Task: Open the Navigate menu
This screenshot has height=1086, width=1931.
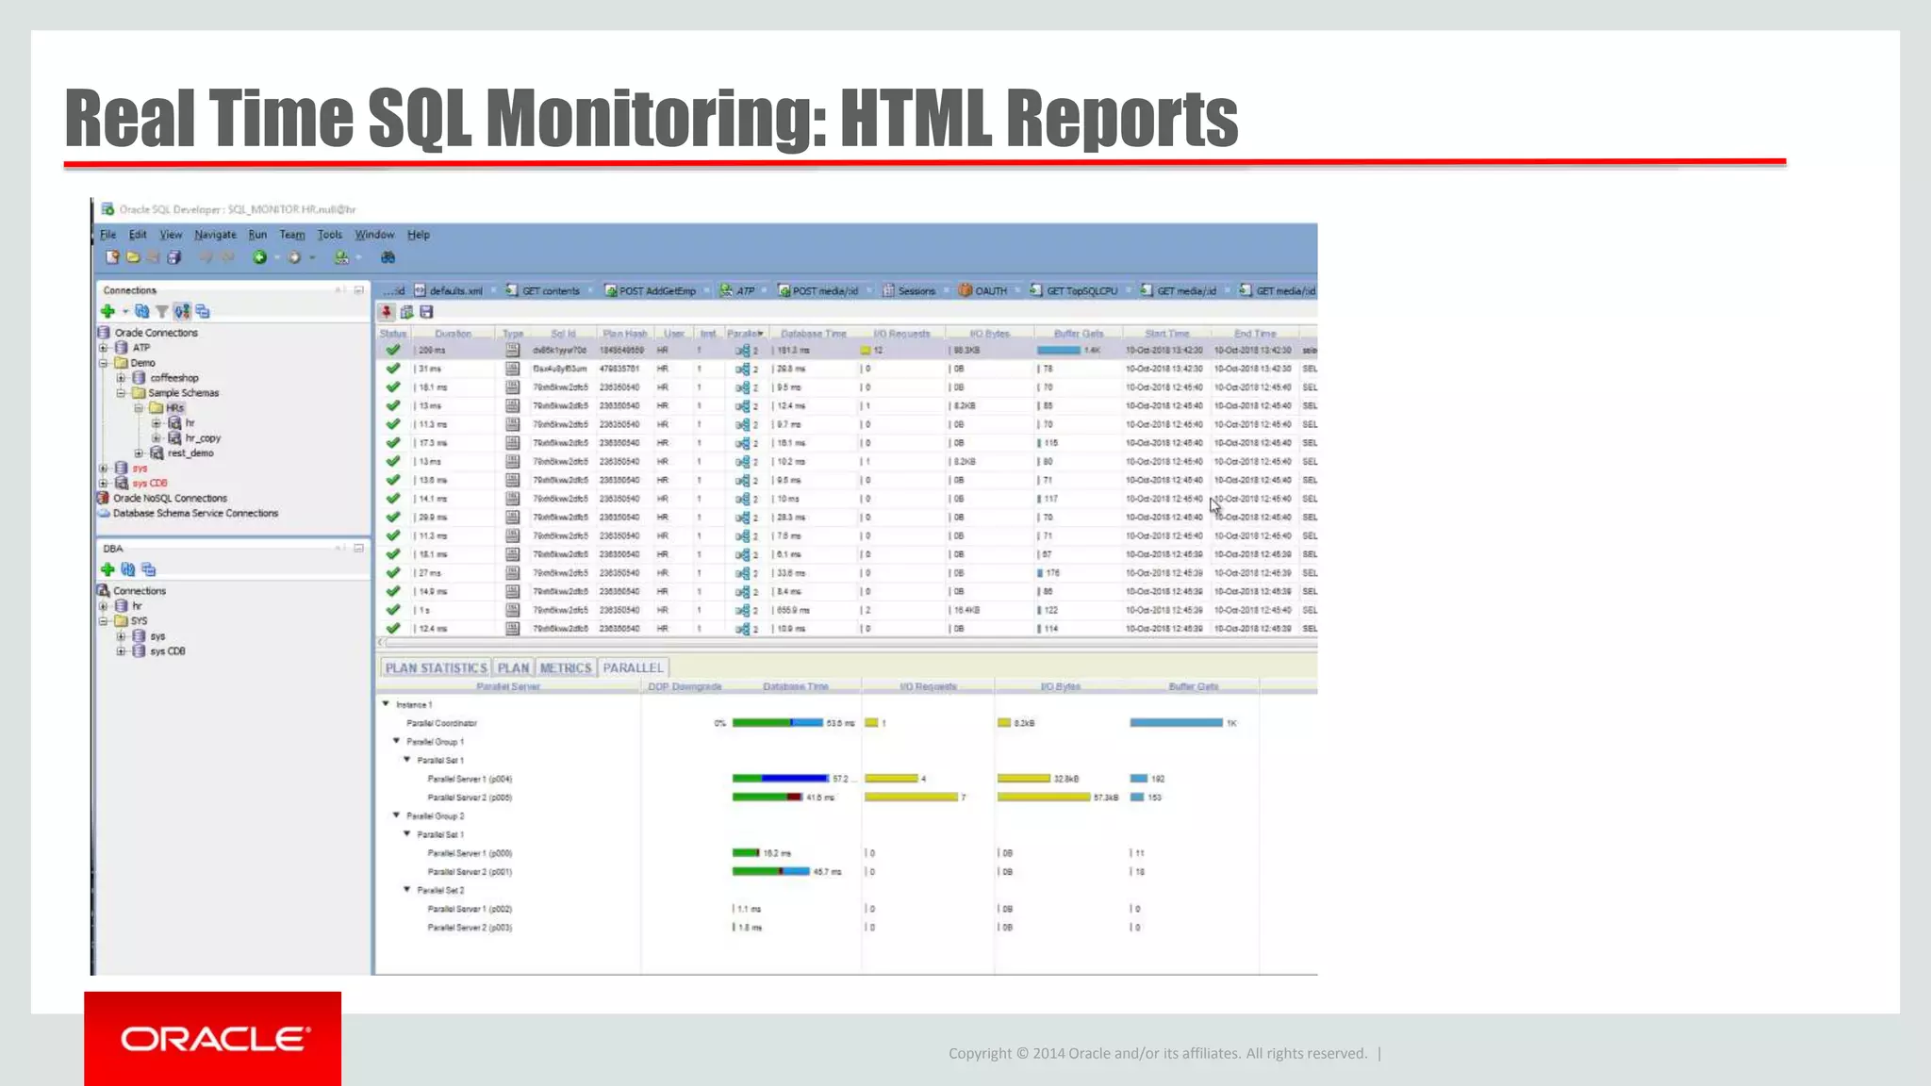Action: coord(215,235)
